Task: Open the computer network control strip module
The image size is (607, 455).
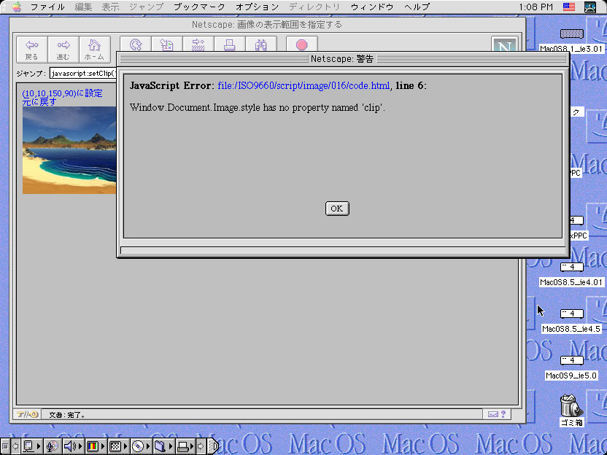Action: (31, 446)
